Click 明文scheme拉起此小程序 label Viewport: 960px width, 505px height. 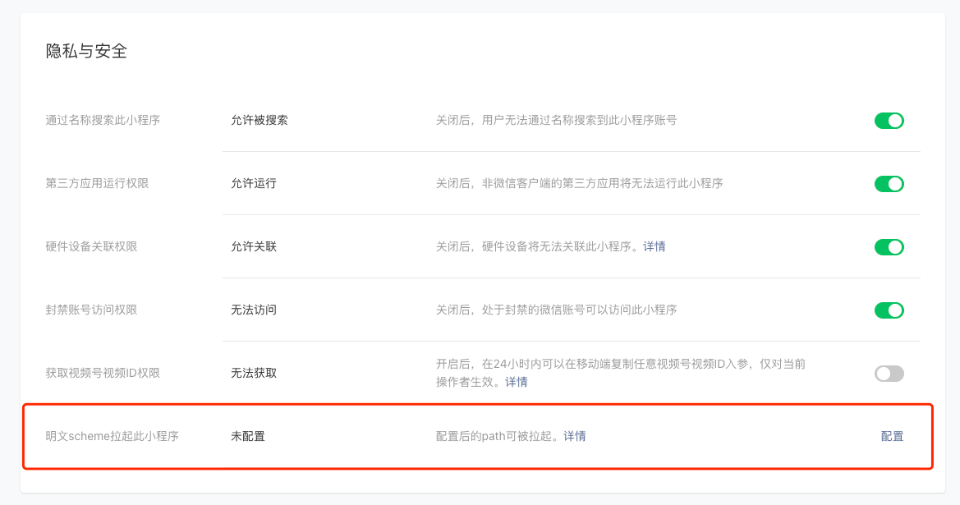click(112, 436)
